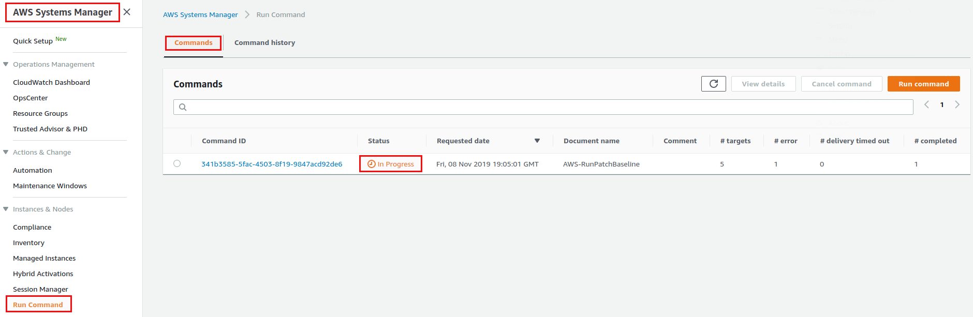Image resolution: width=973 pixels, height=317 pixels.
Task: Open AWS Systems Manager breadcrumb link
Action: pyautogui.click(x=200, y=14)
